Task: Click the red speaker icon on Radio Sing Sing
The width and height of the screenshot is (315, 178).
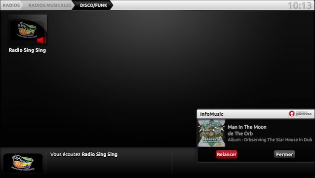Action: 42,40
